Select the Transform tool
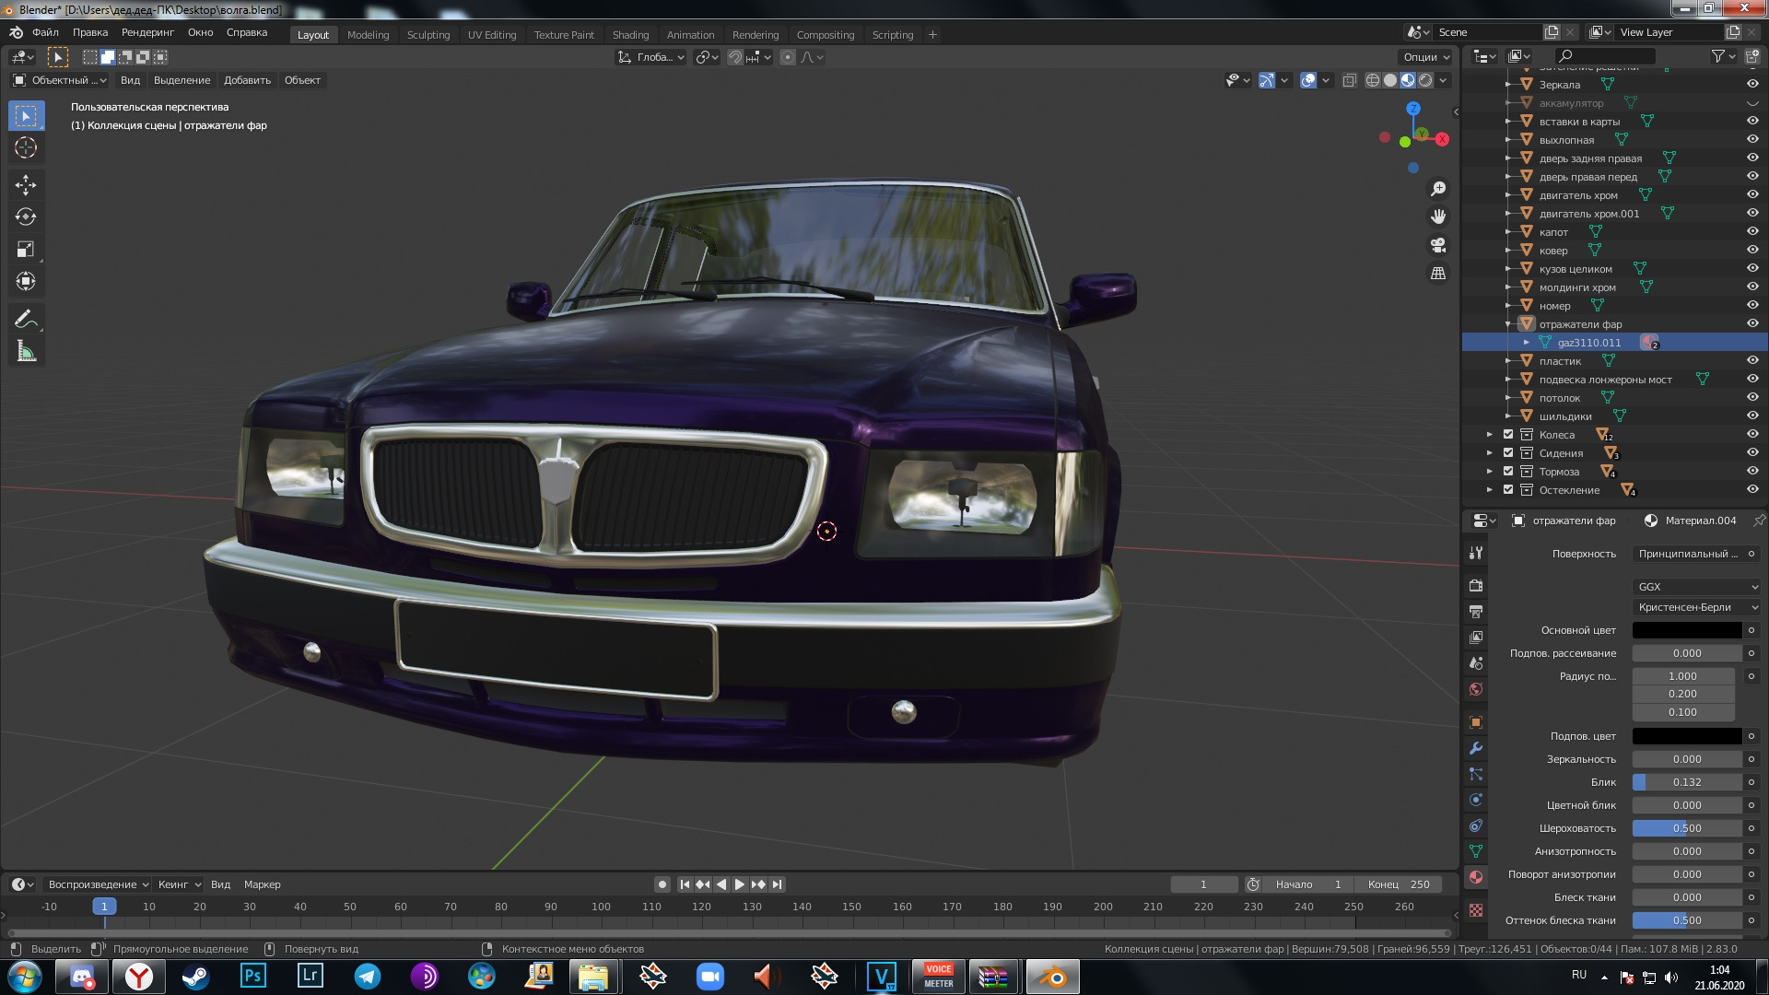1769x995 pixels. click(26, 282)
